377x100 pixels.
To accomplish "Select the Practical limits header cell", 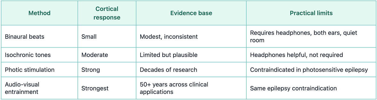I will click(311, 13).
